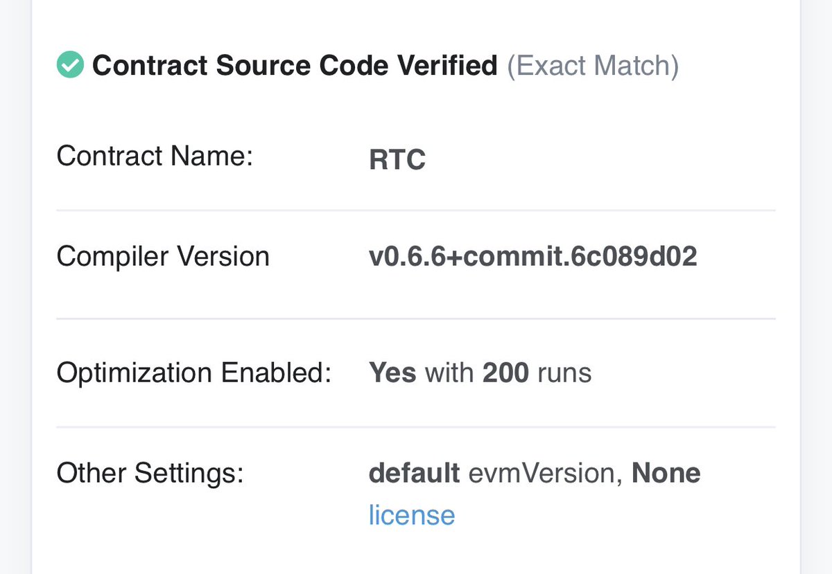Click the "Contract Source Code Verified" heading
This screenshot has width=832, height=574.
[295, 66]
